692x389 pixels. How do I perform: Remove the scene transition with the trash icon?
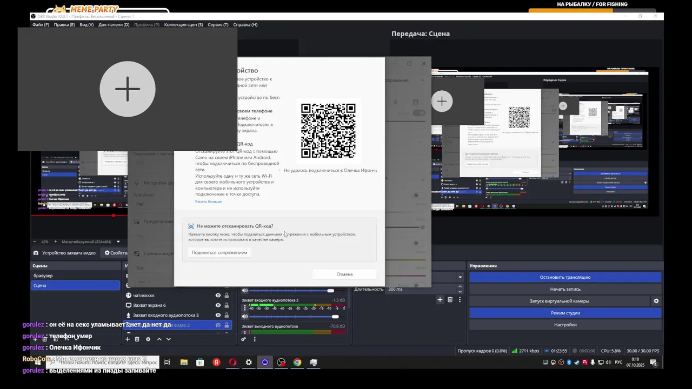[450, 300]
